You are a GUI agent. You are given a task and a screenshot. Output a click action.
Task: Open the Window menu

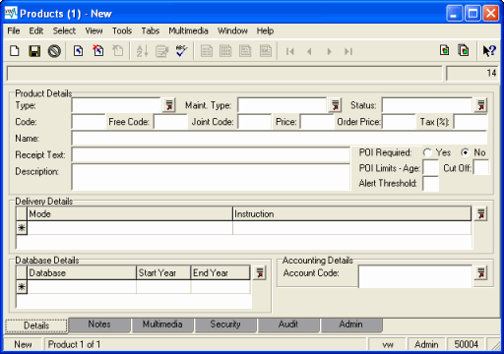click(x=232, y=30)
